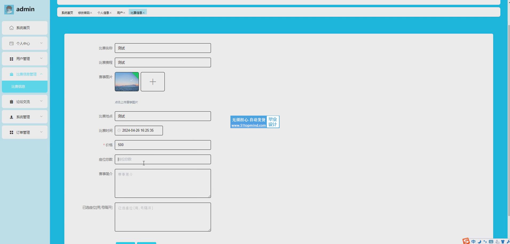510x244 pixels.
Task: Close the 个人信息 tab
Action: [x=111, y=13]
